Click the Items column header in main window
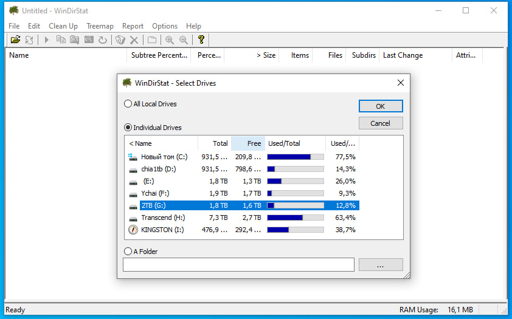This screenshot has height=319, width=512. pos(296,55)
